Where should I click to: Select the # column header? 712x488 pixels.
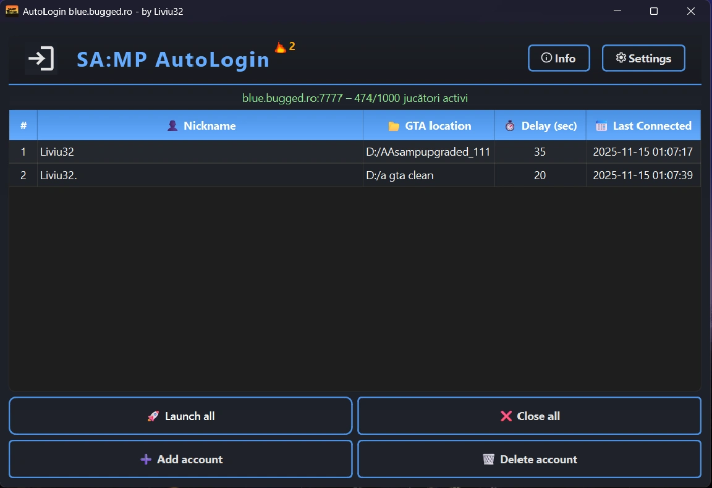[x=23, y=126]
